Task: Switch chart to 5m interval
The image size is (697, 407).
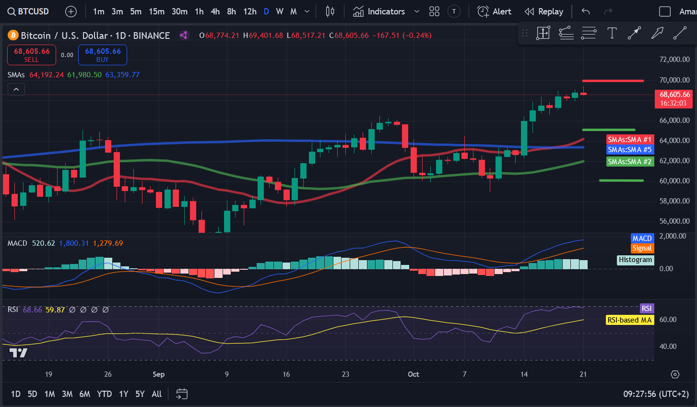Action: point(136,12)
